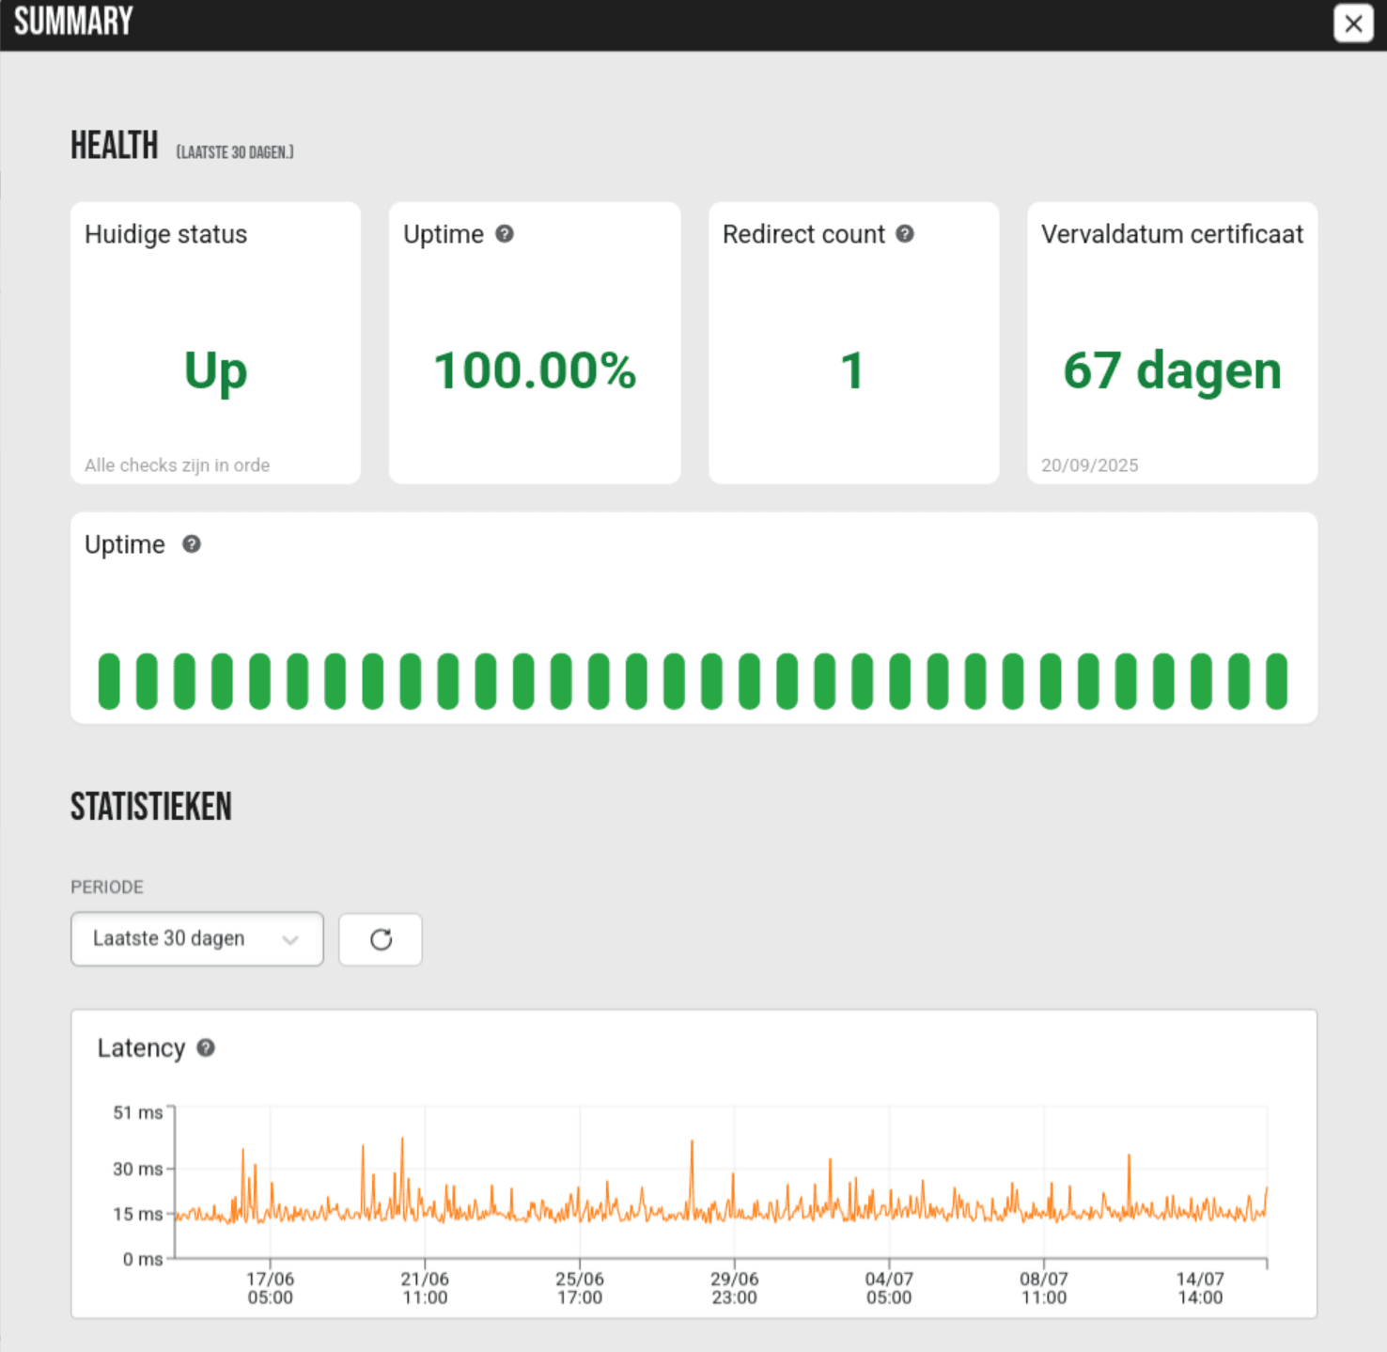The height and width of the screenshot is (1352, 1387).
Task: Click the 'Huidige status' card title
Action: coord(166,234)
